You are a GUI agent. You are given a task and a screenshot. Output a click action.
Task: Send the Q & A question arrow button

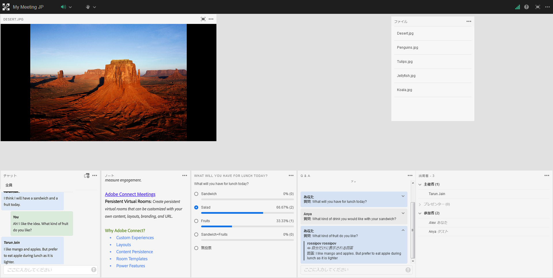pos(408,270)
